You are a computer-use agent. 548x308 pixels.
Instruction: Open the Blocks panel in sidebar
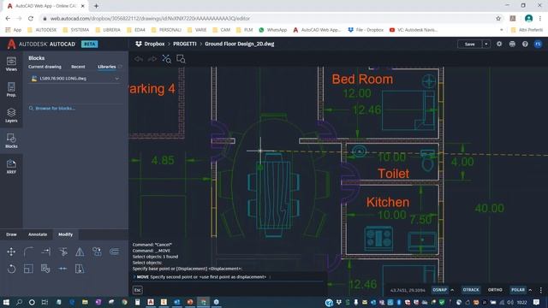pos(11,140)
